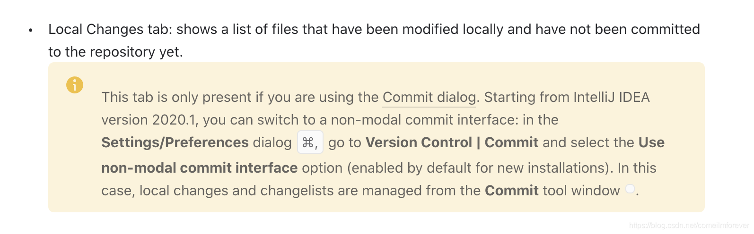Image resolution: width=754 pixels, height=234 pixels.
Task: Click the bold 'non-modal commit interface' text
Action: tap(199, 168)
